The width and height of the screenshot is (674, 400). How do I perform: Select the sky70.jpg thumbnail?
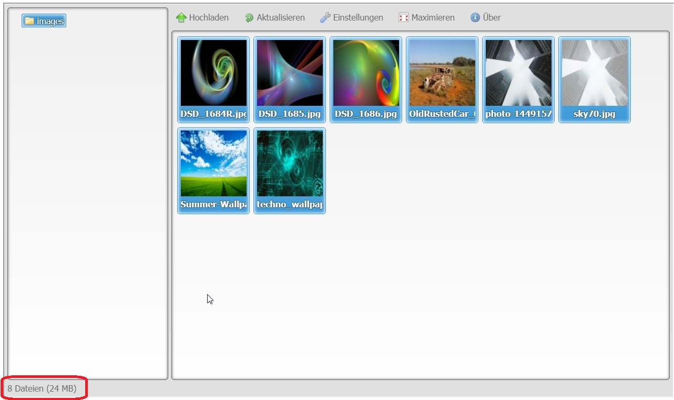click(595, 73)
